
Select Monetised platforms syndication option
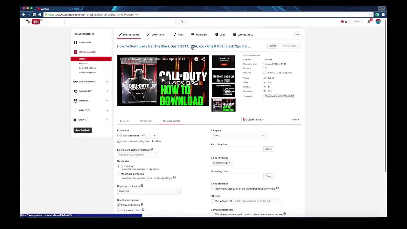click(x=119, y=174)
